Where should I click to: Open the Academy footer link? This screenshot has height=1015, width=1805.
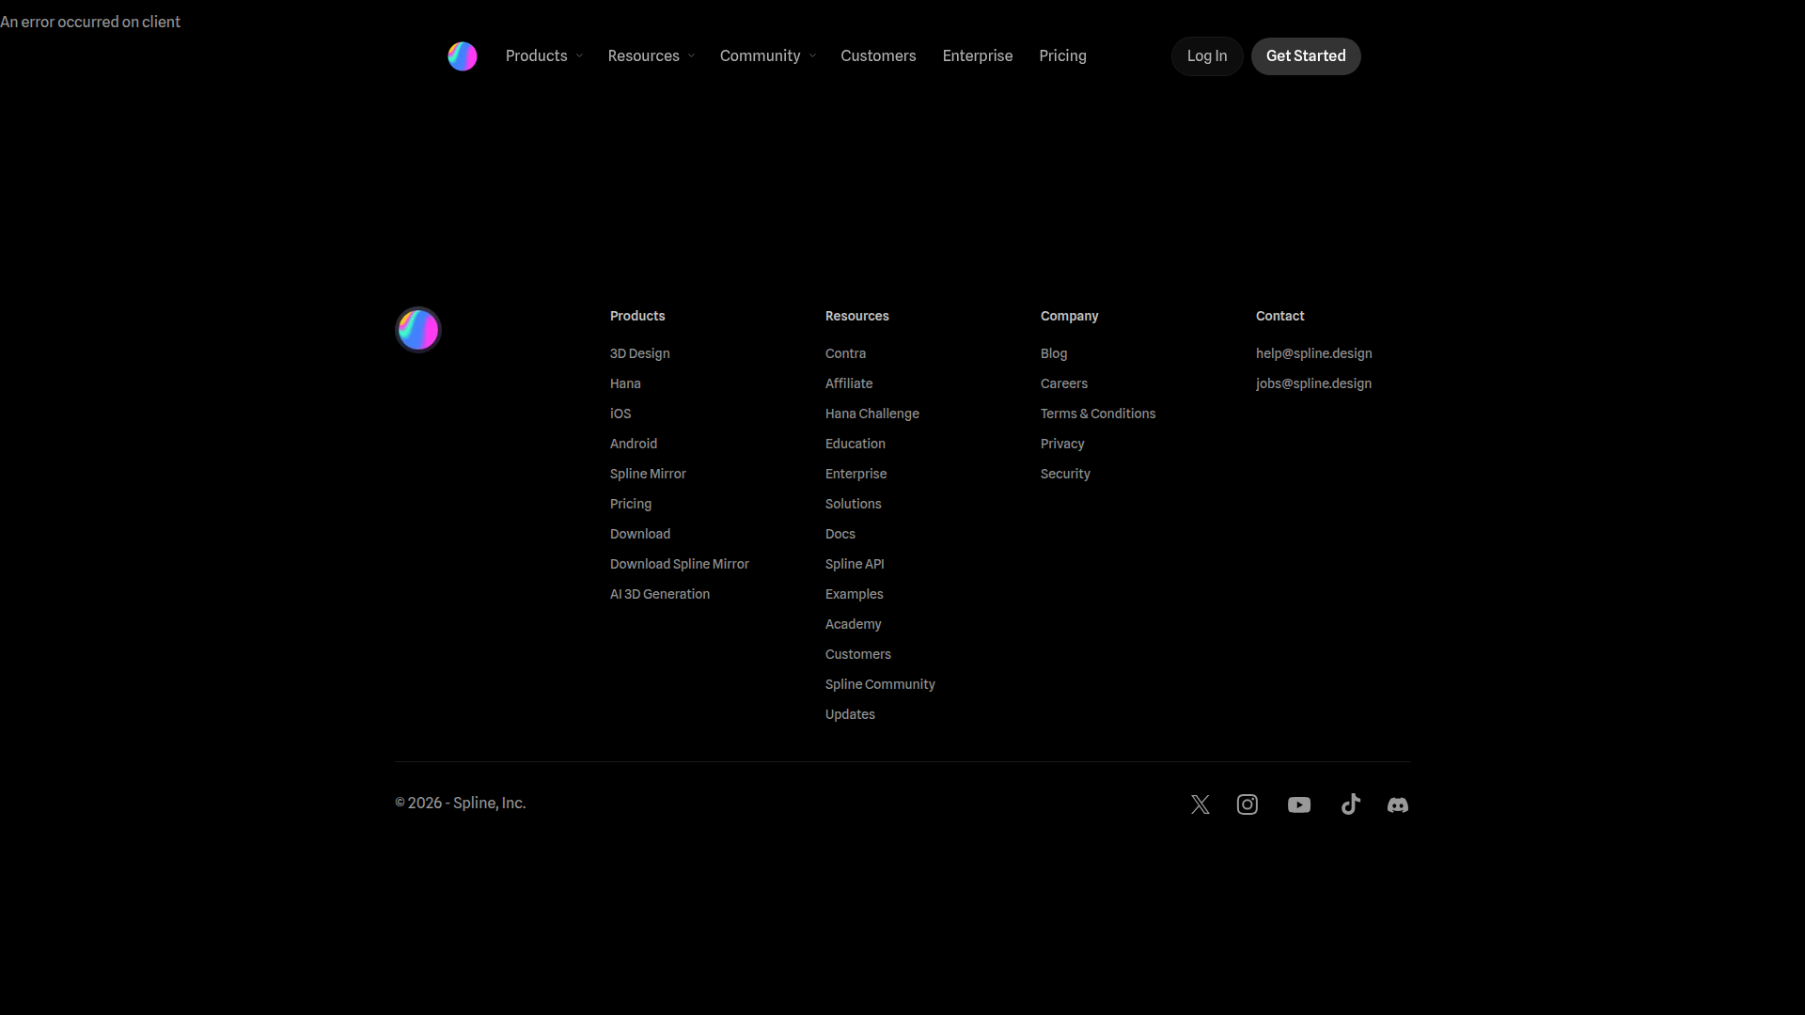854,624
